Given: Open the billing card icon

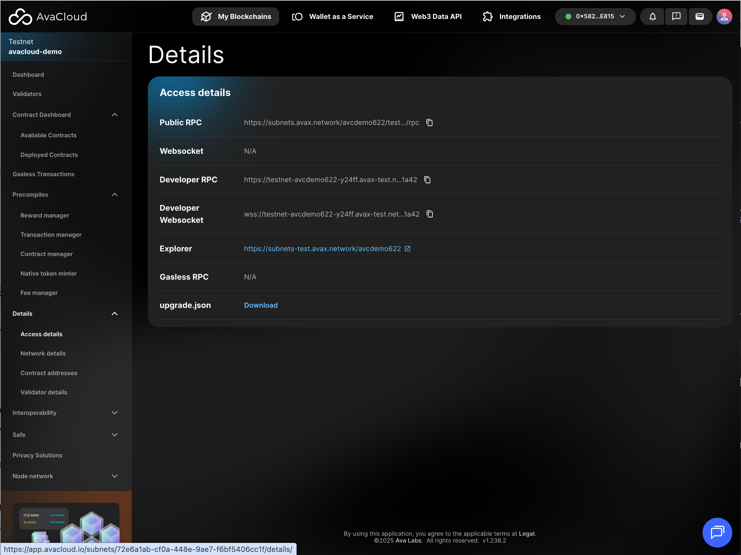Looking at the screenshot, I should pyautogui.click(x=699, y=16).
